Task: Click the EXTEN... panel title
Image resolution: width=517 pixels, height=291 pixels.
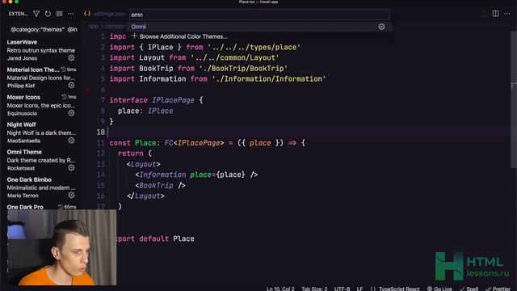Action: pyautogui.click(x=18, y=14)
